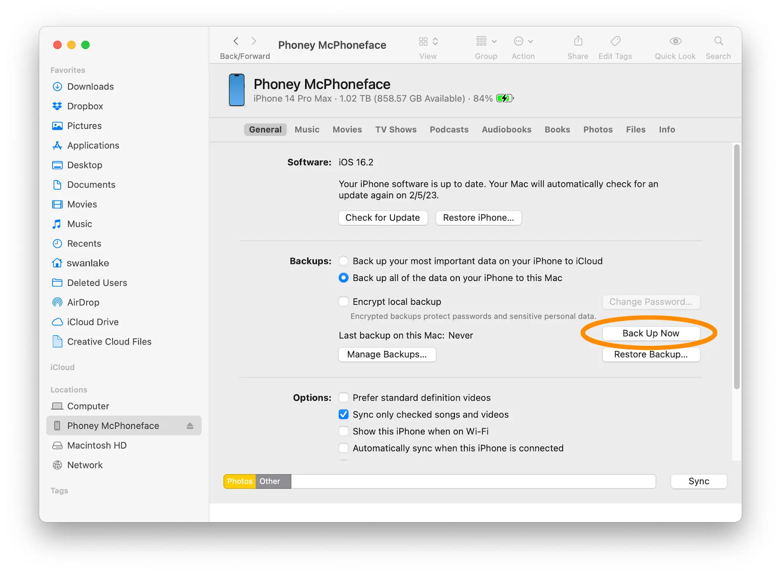Switch to the Books tab
Viewport: 781px width, 574px height.
click(557, 129)
